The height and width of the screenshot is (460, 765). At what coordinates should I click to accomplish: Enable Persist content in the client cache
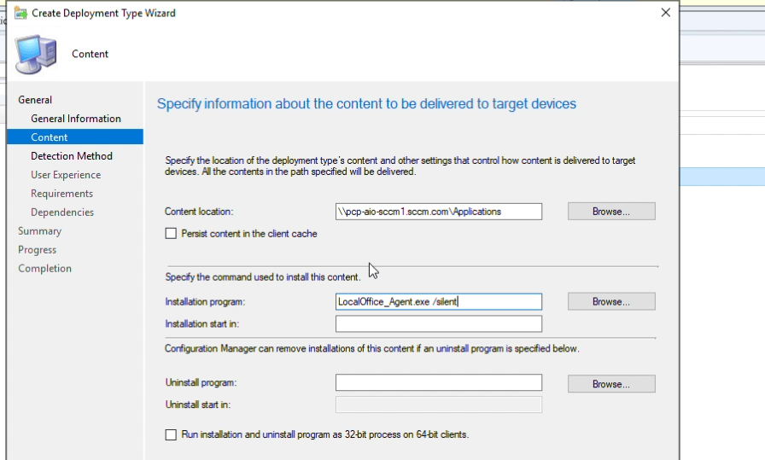point(171,233)
